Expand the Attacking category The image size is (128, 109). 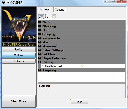(x=39, y=26)
